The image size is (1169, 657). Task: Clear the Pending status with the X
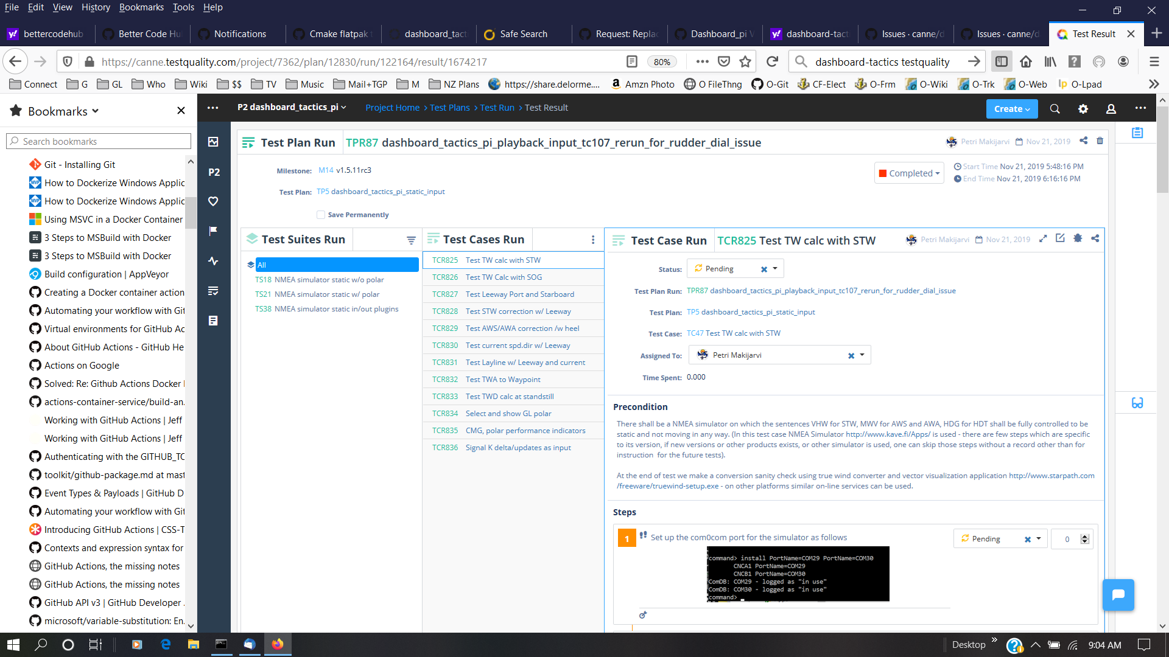click(764, 268)
